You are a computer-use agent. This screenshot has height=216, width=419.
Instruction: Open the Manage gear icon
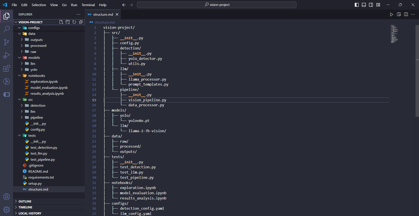(6, 210)
